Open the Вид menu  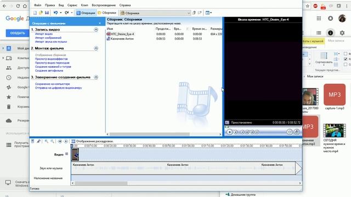pos(61,5)
